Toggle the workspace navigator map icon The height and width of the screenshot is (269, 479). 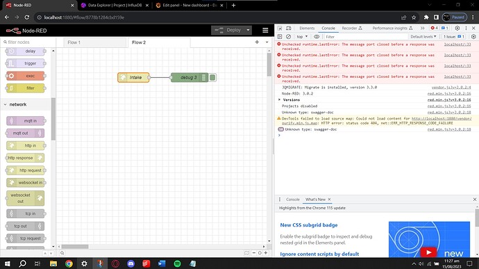pos(247,253)
